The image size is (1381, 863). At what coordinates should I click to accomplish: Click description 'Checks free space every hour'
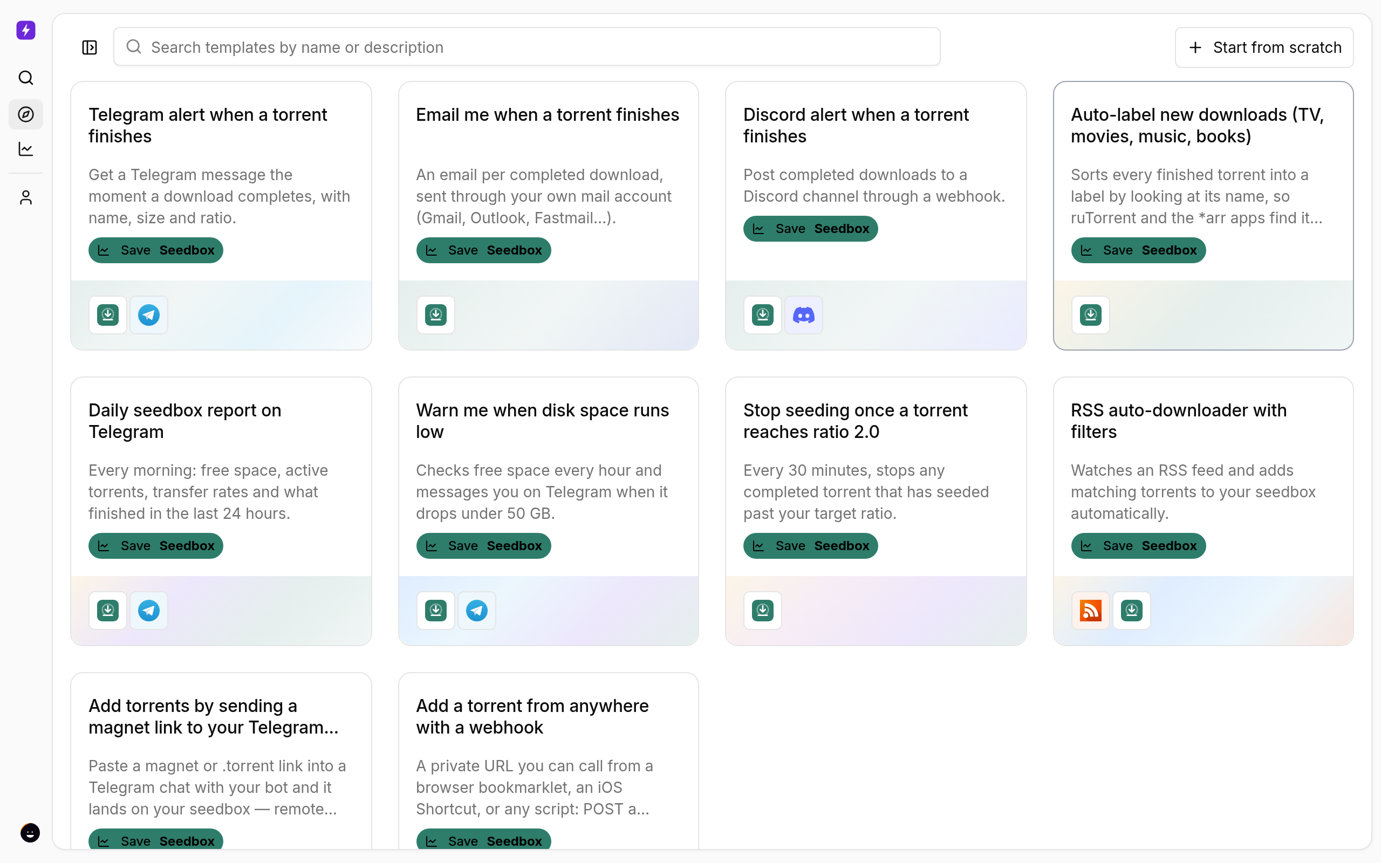coord(542,492)
